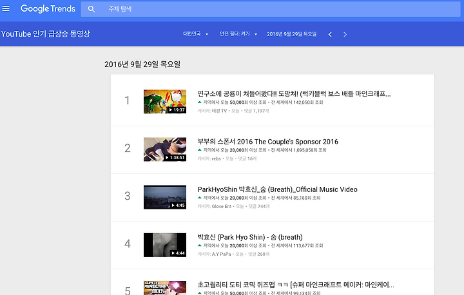Open title 박효신 (Park Hyo Shin) - 숨 (breath)
The width and height of the screenshot is (464, 295).
pyautogui.click(x=250, y=237)
